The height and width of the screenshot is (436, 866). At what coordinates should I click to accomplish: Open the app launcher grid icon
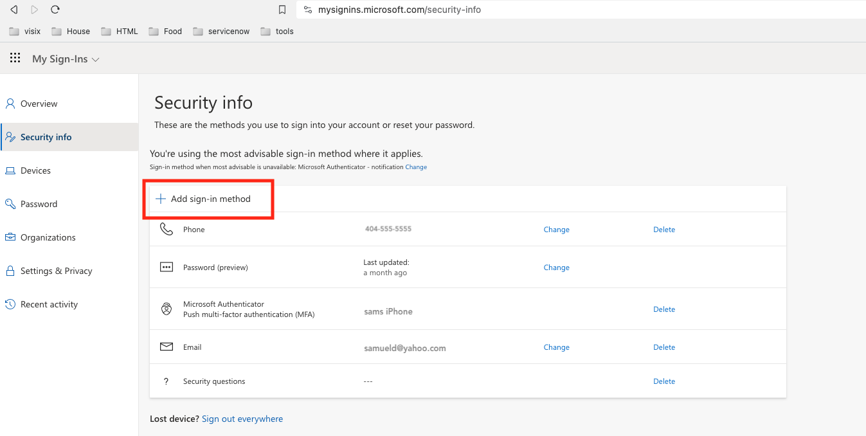tap(15, 59)
